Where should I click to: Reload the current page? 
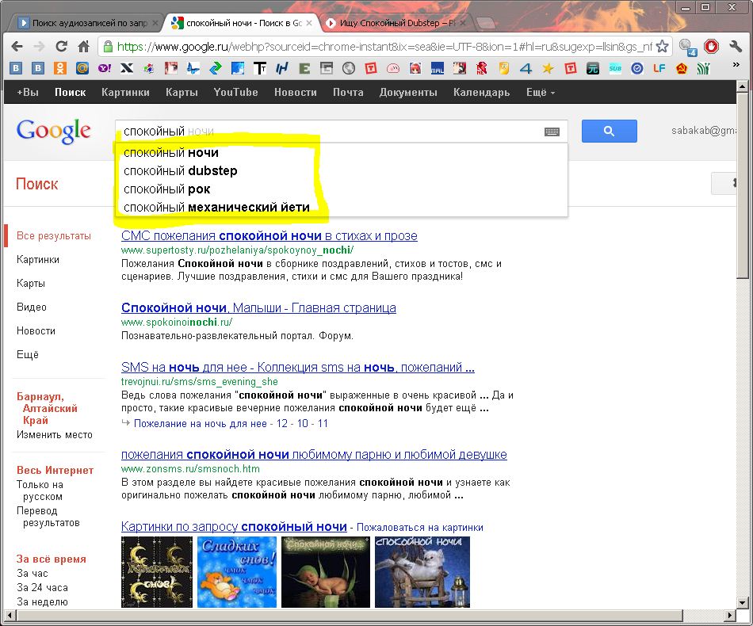coord(61,47)
